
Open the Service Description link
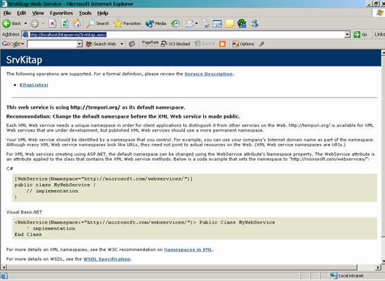coord(208,74)
